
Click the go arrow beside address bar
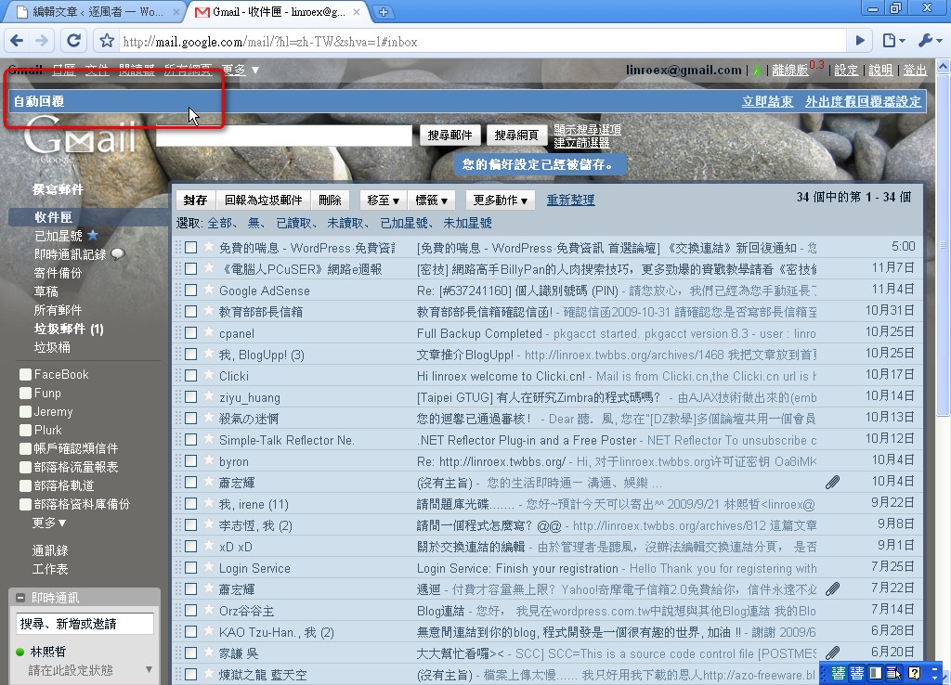860,41
